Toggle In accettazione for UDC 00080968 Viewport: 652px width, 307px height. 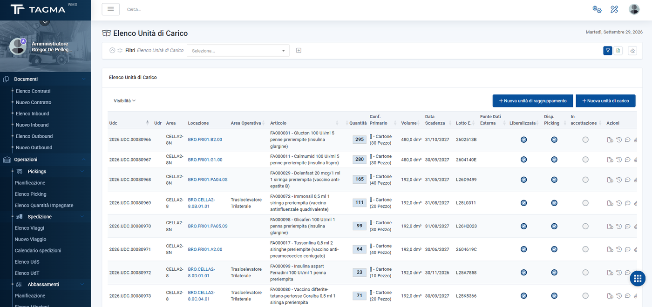pos(585,180)
